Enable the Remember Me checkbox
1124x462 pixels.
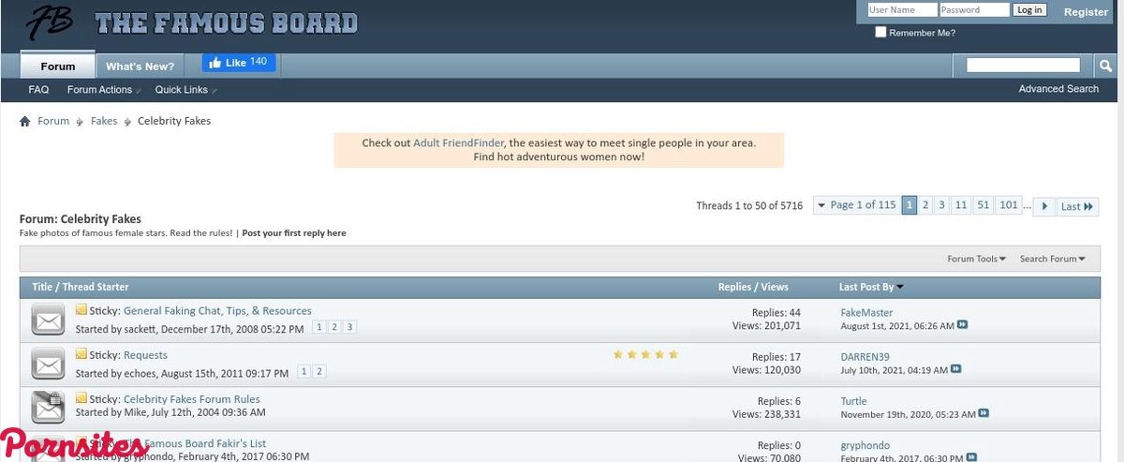click(x=880, y=33)
